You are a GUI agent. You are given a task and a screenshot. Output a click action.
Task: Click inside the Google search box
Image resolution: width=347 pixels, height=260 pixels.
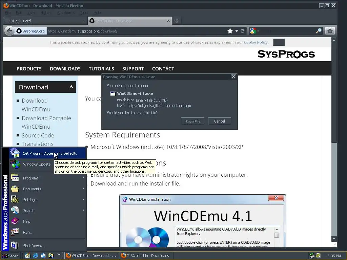(x=288, y=31)
